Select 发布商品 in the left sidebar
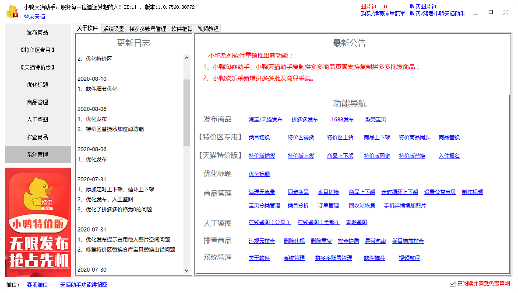 coord(38,32)
